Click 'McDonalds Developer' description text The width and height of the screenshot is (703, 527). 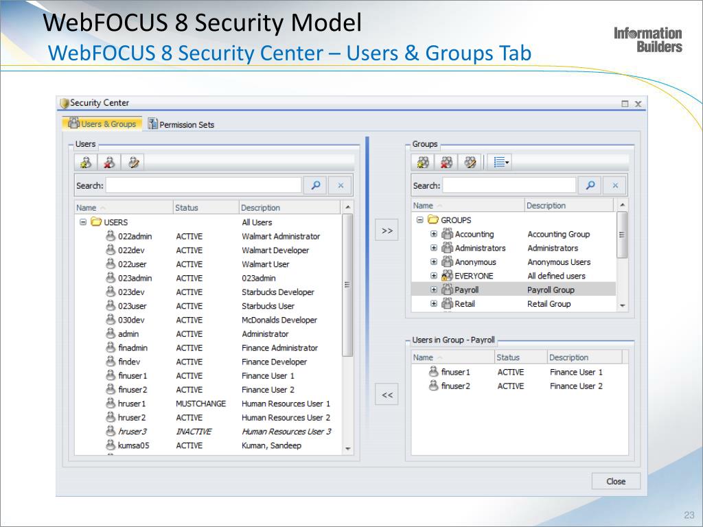(x=279, y=320)
